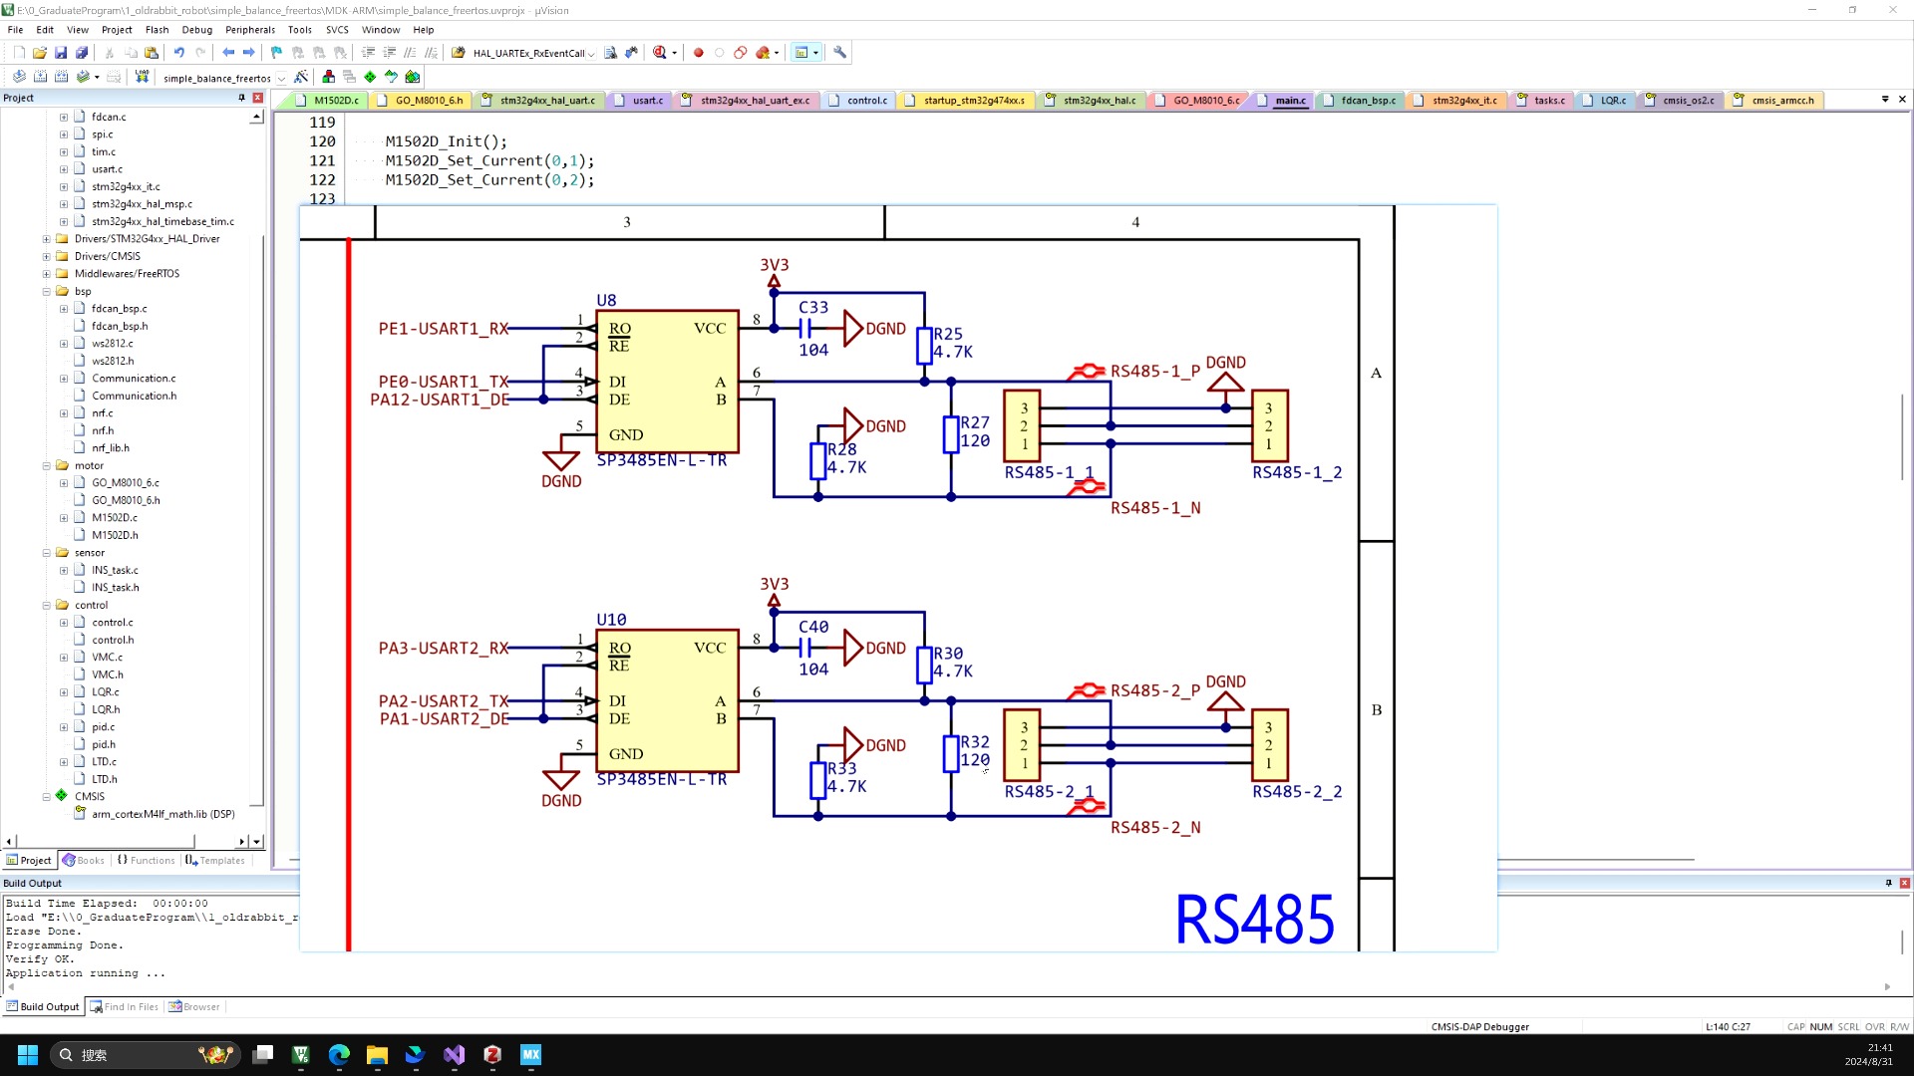Open the simple_balance_freertos target dropdown
This screenshot has width=1914, height=1076.
pyautogui.click(x=281, y=78)
